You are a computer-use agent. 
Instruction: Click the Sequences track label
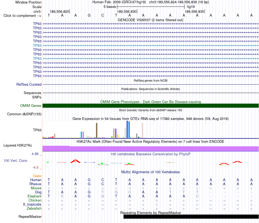point(32,93)
